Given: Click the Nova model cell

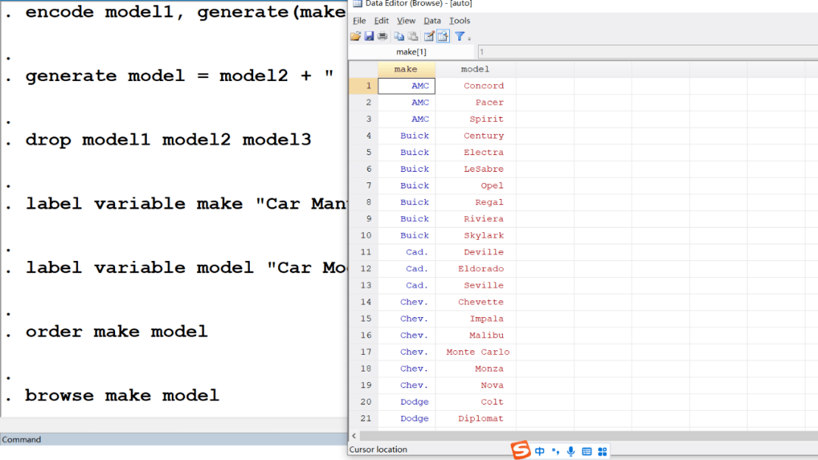Looking at the screenshot, I should (476, 386).
